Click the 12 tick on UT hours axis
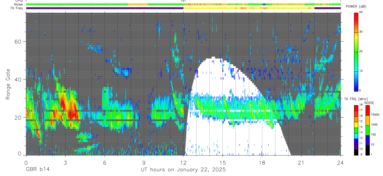The height and width of the screenshot is (176, 383). [x=183, y=163]
